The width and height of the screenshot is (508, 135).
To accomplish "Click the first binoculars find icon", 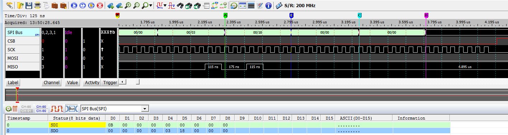I will tap(180, 5).
